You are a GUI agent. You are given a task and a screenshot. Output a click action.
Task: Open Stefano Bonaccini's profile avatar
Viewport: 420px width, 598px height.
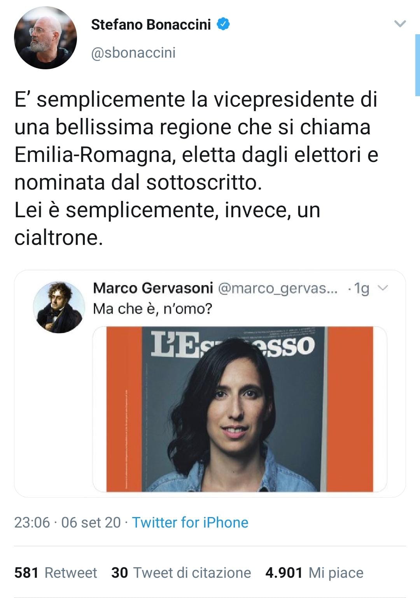(x=45, y=37)
